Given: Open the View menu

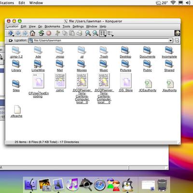Looking at the screenshot, I should (x=32, y=27).
